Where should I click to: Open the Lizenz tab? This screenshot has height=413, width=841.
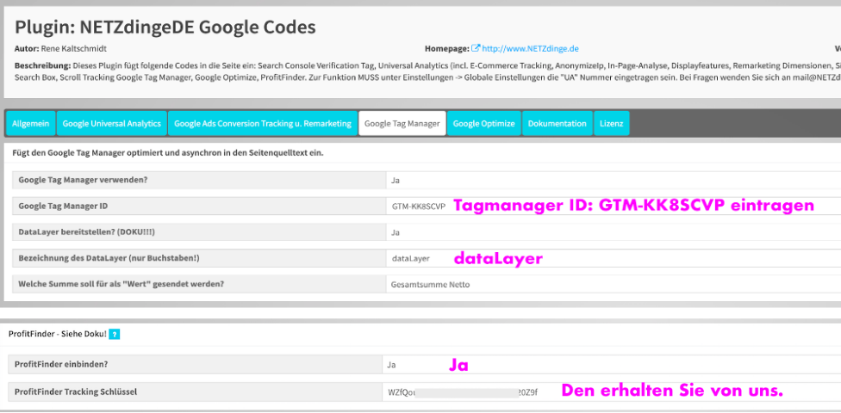(x=612, y=124)
